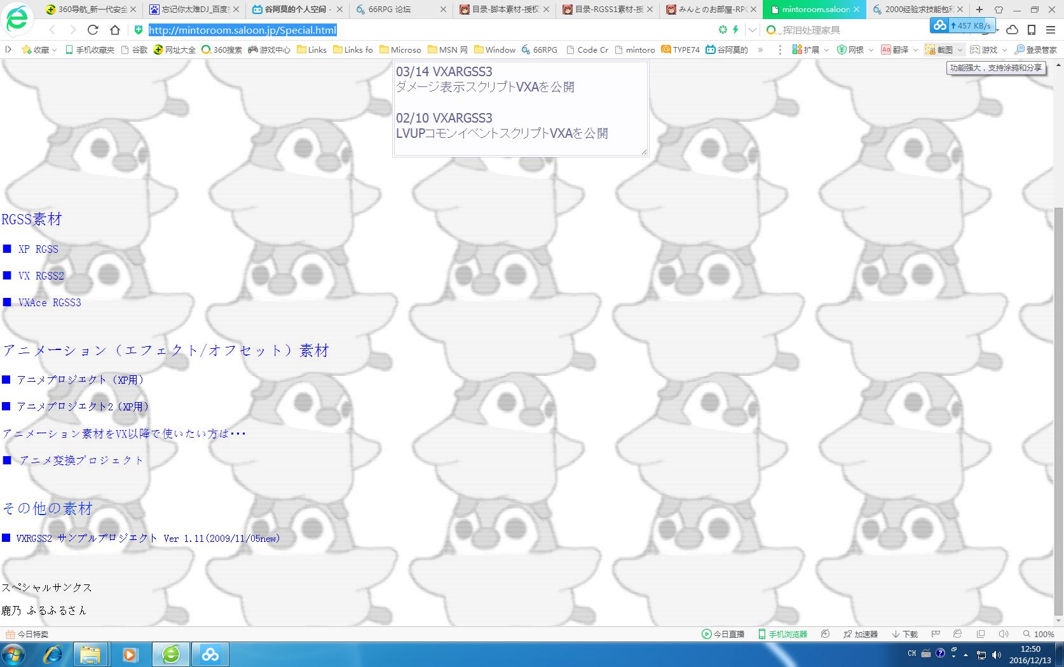Open the skin (shirt) icon in the title bar

(999, 10)
